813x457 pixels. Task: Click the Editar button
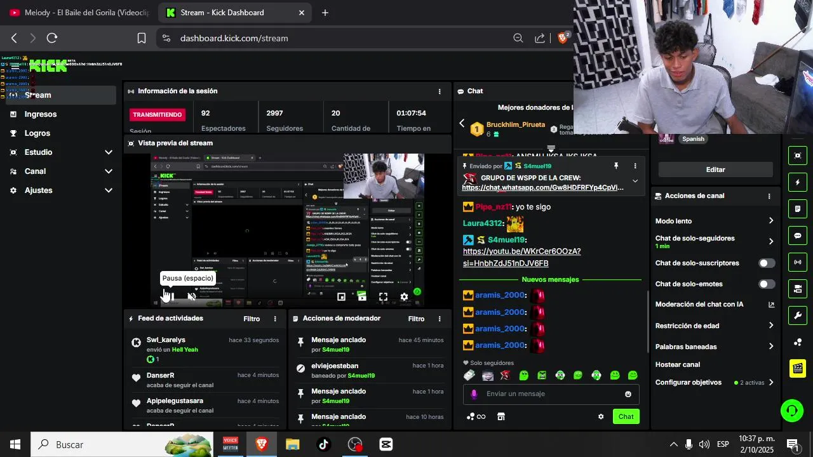[715, 169]
